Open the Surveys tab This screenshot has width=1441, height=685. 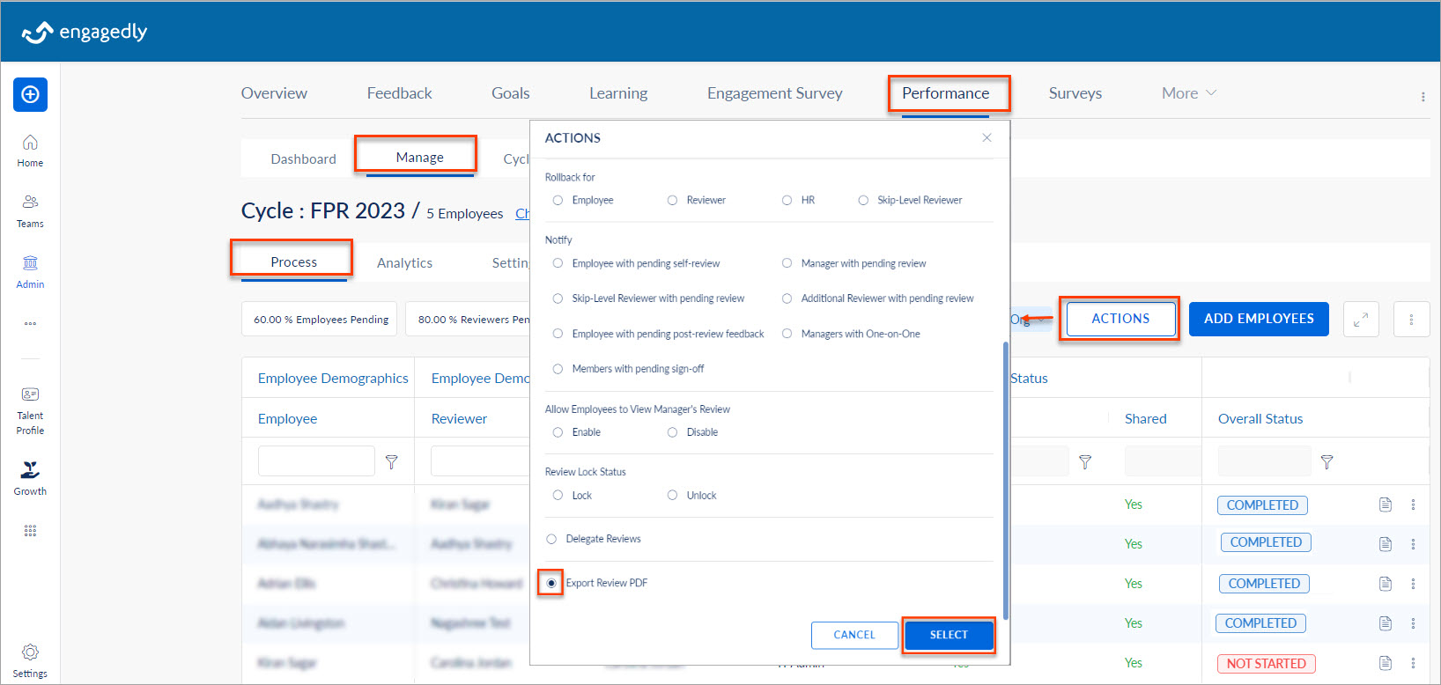coord(1075,93)
